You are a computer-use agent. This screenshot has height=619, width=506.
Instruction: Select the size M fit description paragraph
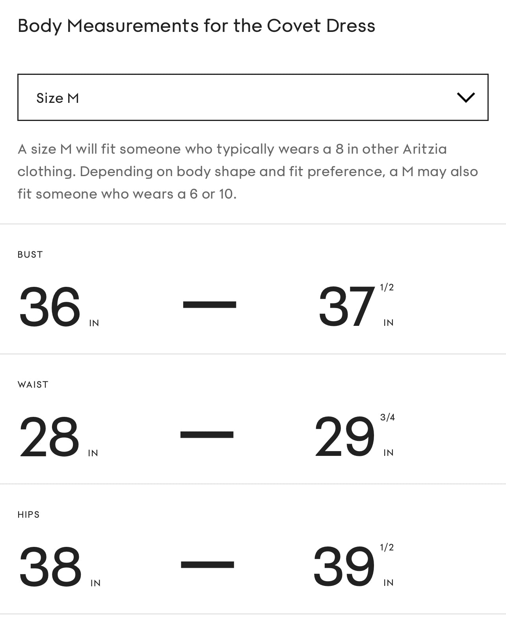coord(247,171)
